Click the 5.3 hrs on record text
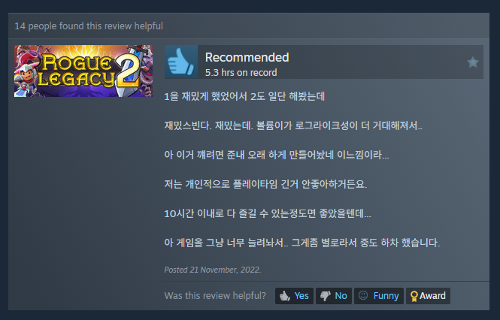500x320 pixels. (x=241, y=73)
